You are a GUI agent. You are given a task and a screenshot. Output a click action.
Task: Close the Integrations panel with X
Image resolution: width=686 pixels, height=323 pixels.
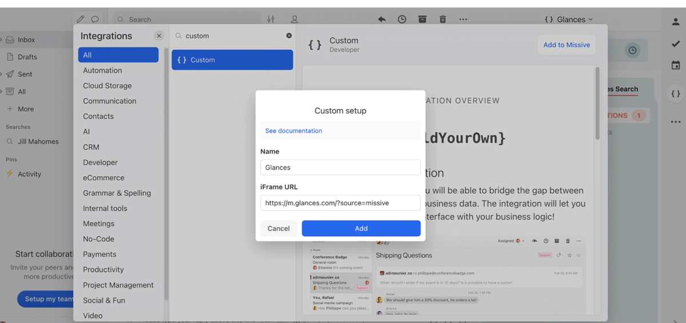(x=159, y=35)
